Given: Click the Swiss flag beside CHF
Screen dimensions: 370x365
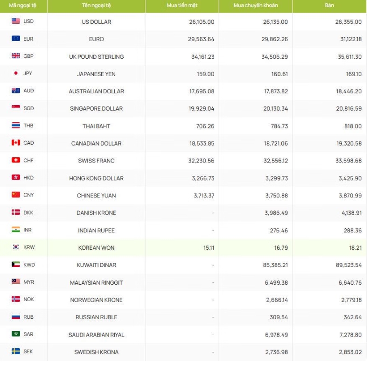Looking at the screenshot, I should pos(16,160).
